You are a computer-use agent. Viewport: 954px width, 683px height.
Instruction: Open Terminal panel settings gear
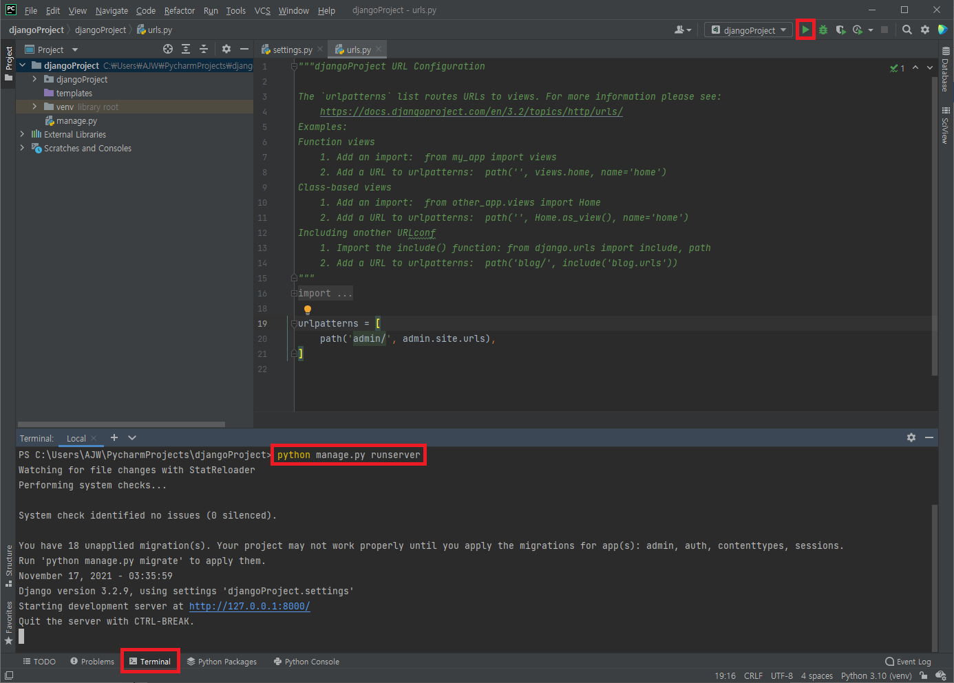tap(911, 437)
